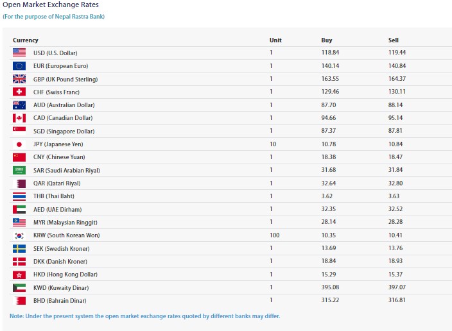Image resolution: width=452 pixels, height=331 pixels.
Task: Click the European Union flag icon
Action: coord(19,66)
